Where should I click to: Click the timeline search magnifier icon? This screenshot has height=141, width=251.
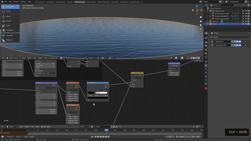tap(2, 130)
